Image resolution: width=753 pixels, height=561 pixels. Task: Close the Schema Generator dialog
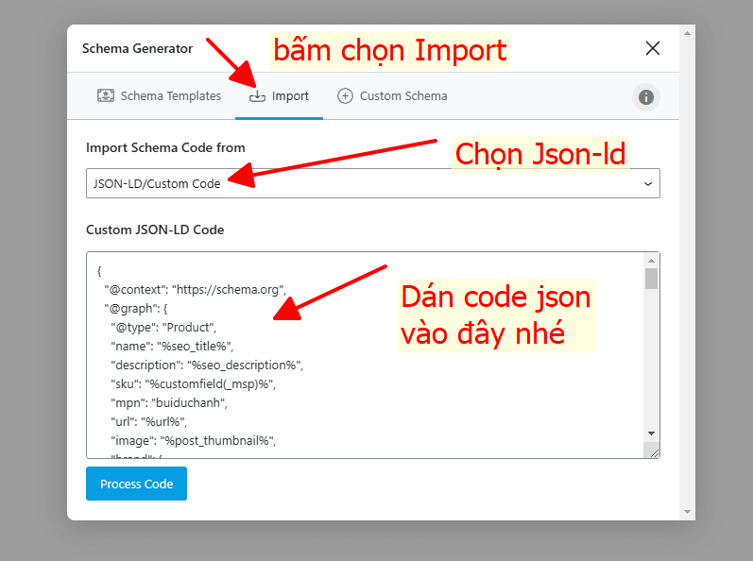pyautogui.click(x=652, y=48)
